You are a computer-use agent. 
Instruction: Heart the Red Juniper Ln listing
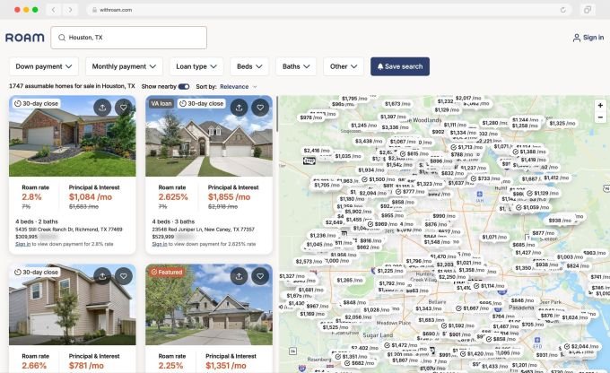tap(260, 107)
